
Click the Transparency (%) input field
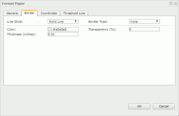(144, 29)
